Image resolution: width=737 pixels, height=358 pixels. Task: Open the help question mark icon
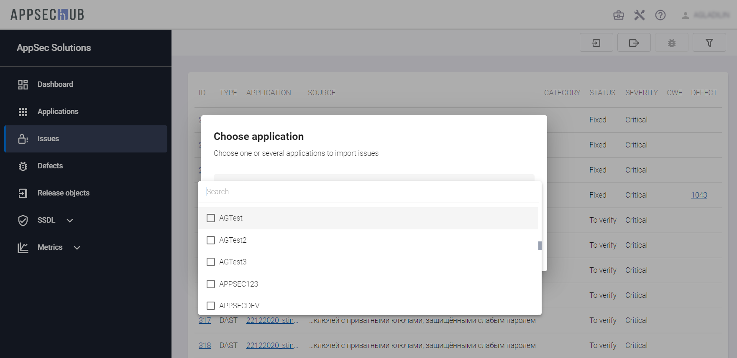point(660,15)
